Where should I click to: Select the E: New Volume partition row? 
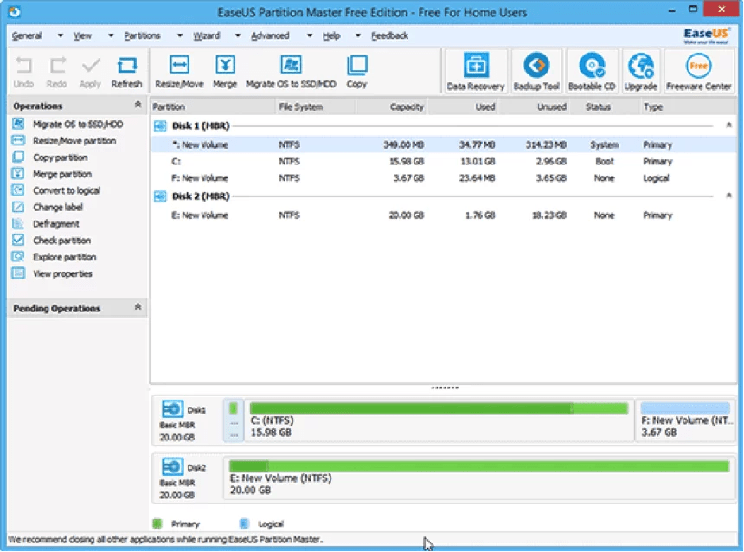pos(444,215)
